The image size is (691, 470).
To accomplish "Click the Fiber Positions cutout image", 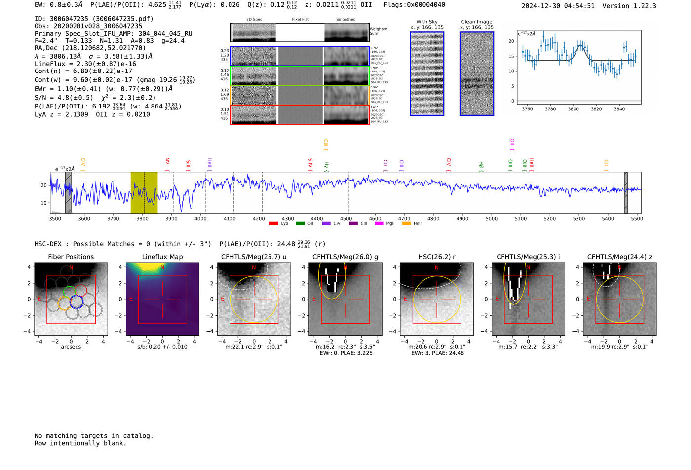I will (71, 299).
